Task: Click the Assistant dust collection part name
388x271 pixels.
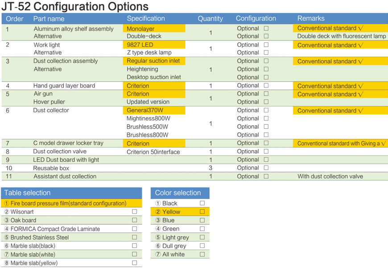Action: (x=65, y=177)
